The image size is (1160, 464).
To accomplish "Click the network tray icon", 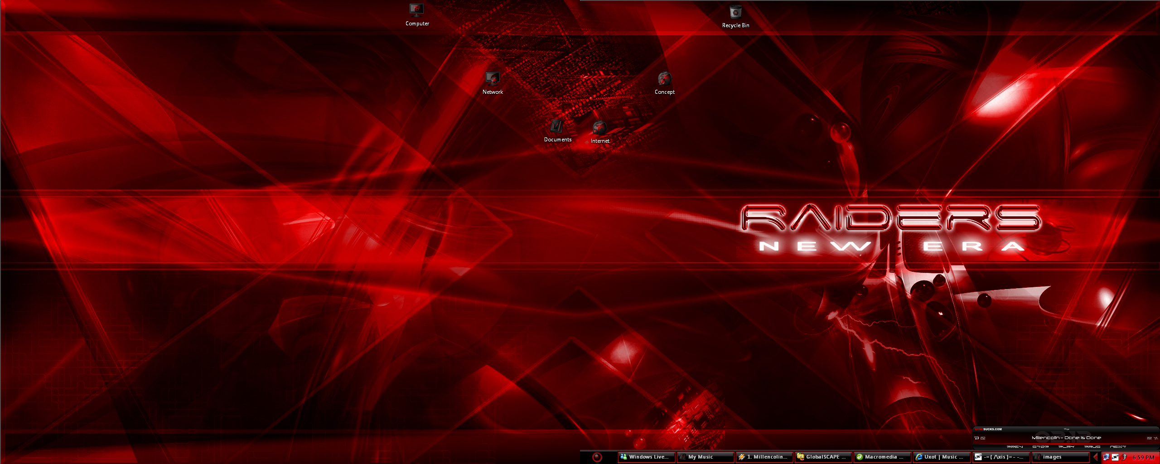I will [x=1106, y=457].
